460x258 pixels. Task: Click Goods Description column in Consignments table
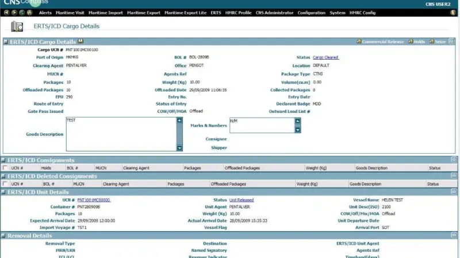click(371, 168)
